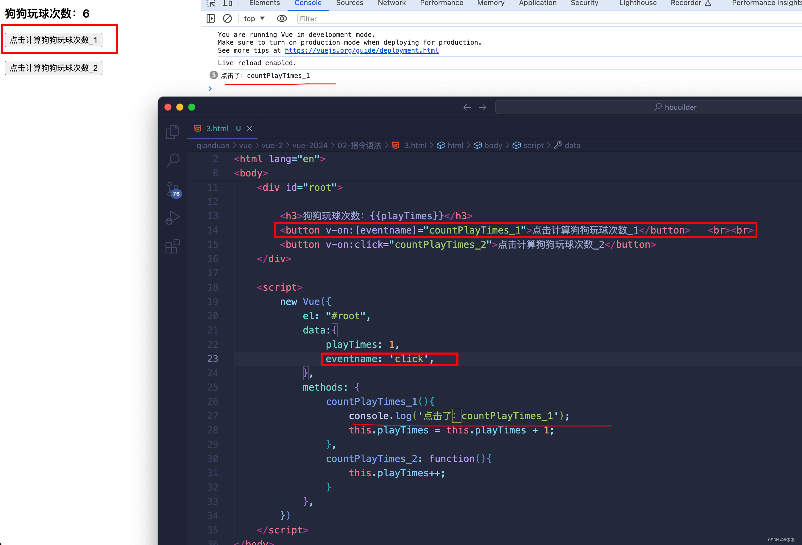
Task: Click 点击计算狗狗玩球次数_1 button
Action: 54,40
